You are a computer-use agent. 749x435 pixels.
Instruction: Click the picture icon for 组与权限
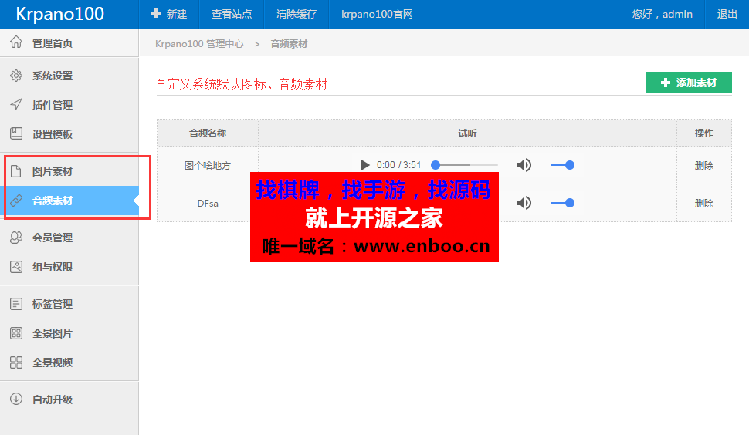pyautogui.click(x=16, y=267)
